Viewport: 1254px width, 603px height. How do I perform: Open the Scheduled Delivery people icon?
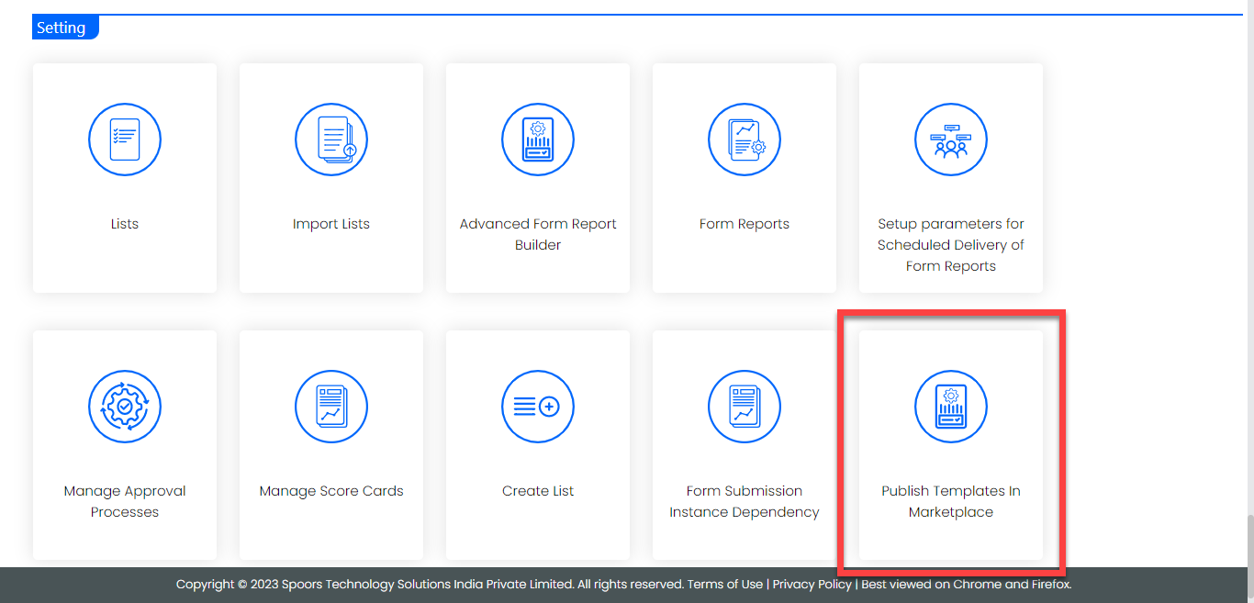[x=951, y=140]
